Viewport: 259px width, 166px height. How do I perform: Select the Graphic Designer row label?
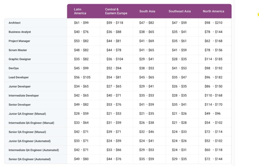click(20, 59)
